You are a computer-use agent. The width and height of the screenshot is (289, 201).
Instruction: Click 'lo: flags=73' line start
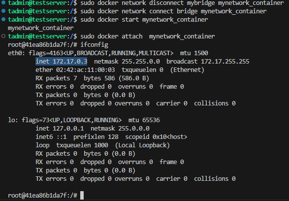[29, 120]
